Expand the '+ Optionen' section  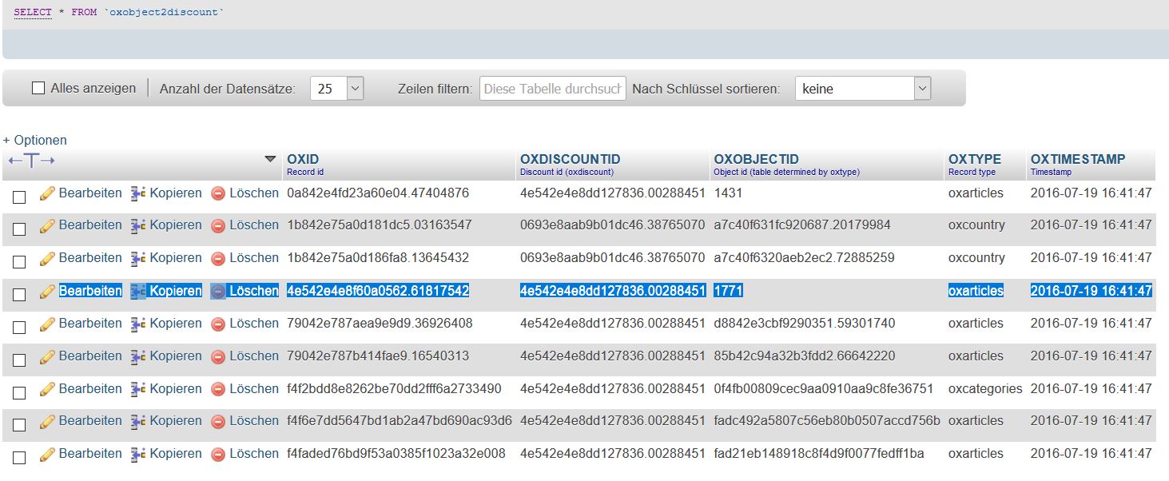(x=35, y=140)
